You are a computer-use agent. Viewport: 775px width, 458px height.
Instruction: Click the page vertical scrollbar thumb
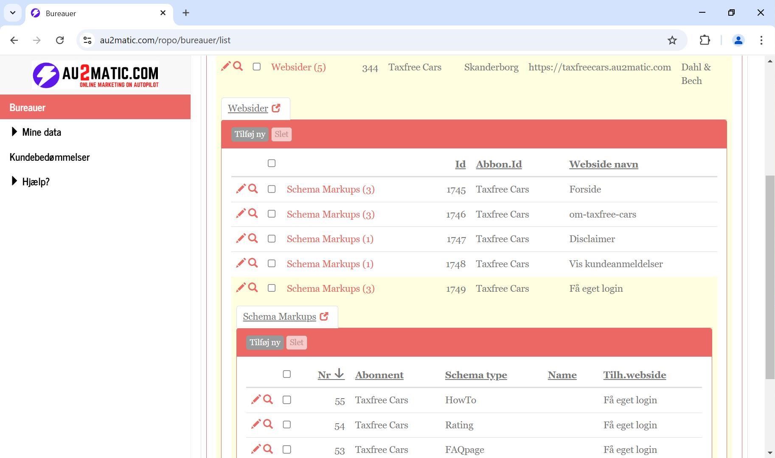(x=770, y=277)
